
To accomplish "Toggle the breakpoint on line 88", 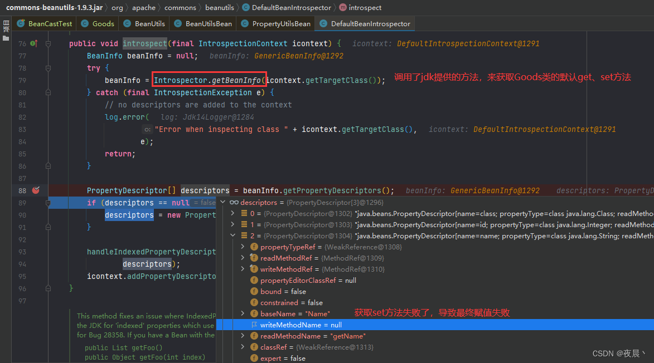I will [x=36, y=190].
